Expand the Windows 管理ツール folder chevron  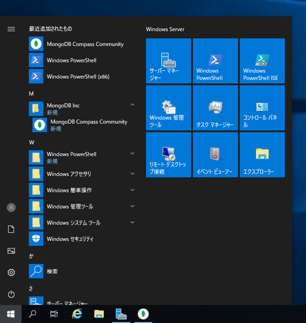(133, 206)
